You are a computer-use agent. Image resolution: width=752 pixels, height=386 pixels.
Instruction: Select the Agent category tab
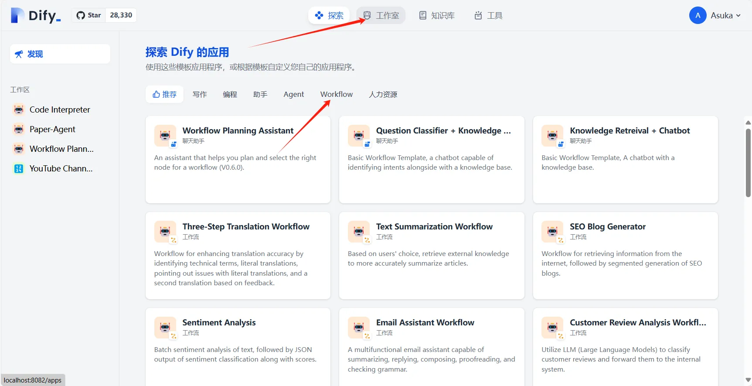click(x=294, y=94)
